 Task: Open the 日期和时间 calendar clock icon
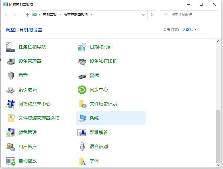tap(82, 47)
